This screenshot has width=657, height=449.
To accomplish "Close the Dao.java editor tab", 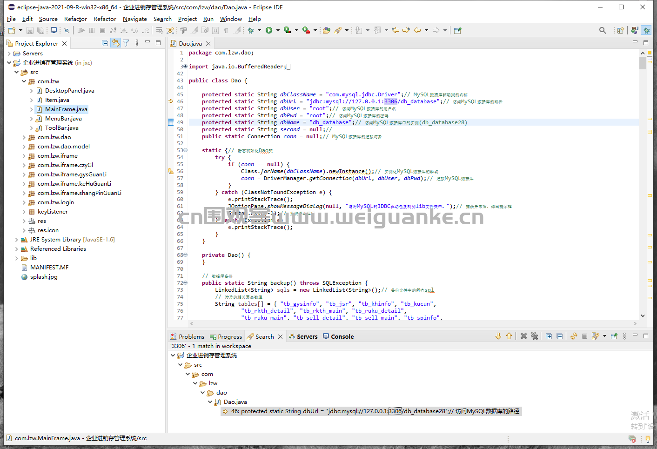I will (208, 43).
